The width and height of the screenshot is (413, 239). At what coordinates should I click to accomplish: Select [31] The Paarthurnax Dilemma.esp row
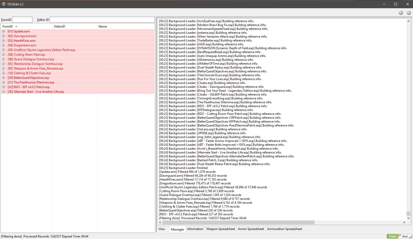click(78, 82)
